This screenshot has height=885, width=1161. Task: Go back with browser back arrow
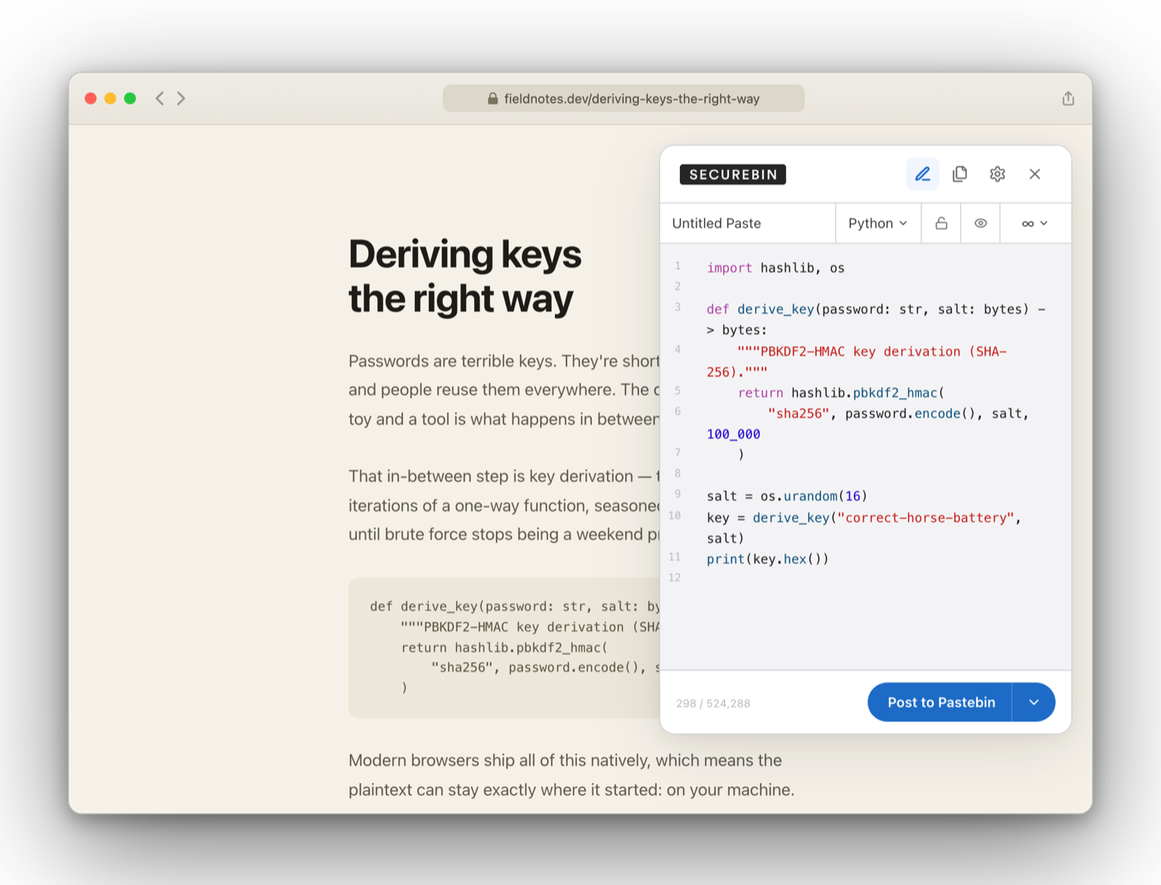pos(159,99)
